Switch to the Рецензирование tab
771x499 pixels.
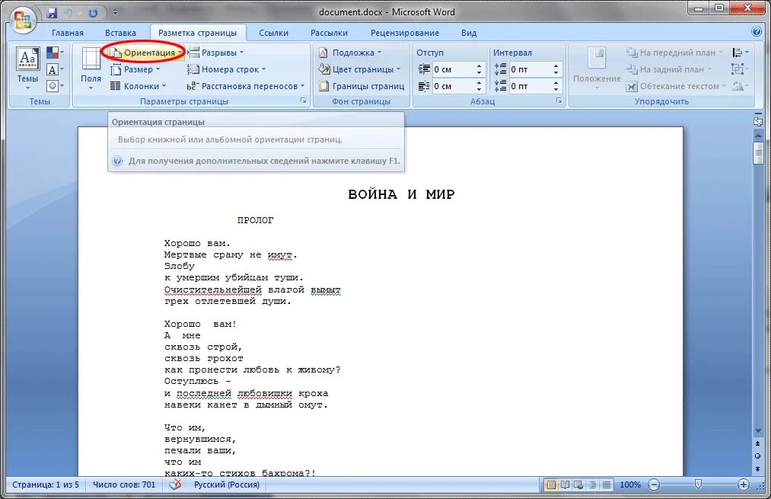pyautogui.click(x=405, y=33)
